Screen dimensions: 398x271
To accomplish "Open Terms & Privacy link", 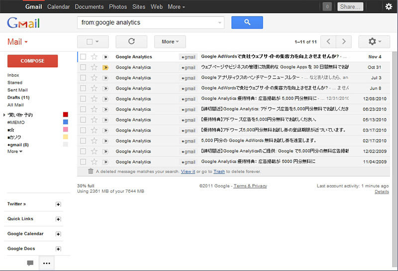I will coord(250,186).
